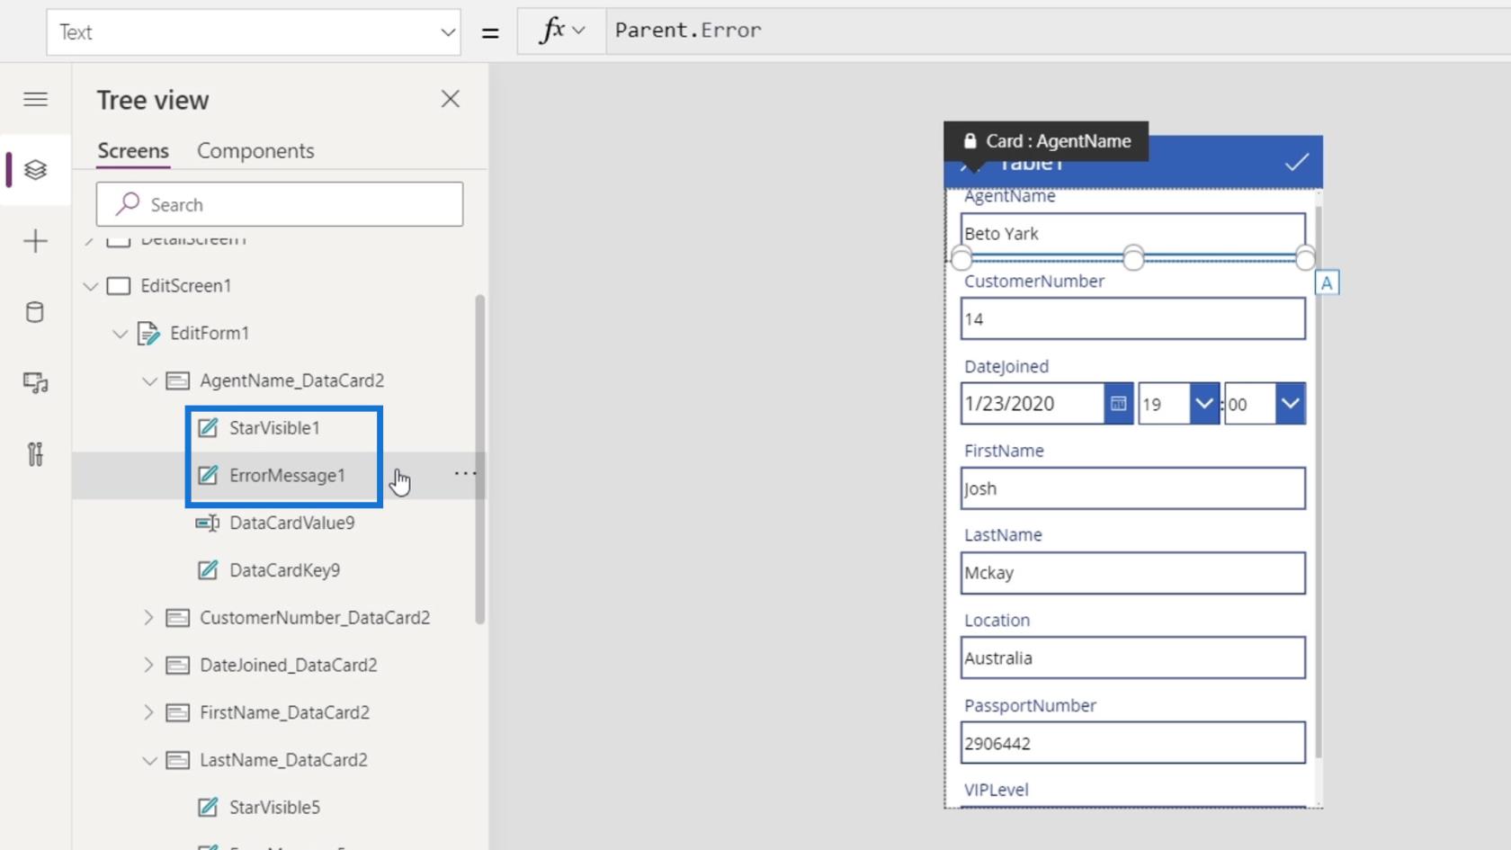Expand the CustomerNumber_DataCard2 node
Viewport: 1511px width, 850px height.
click(x=149, y=618)
